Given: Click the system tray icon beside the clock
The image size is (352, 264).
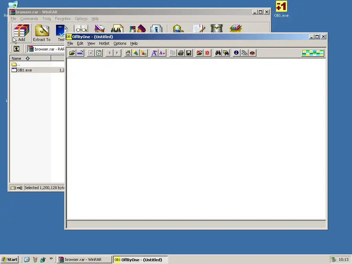Looking at the screenshot, I should [333, 260].
